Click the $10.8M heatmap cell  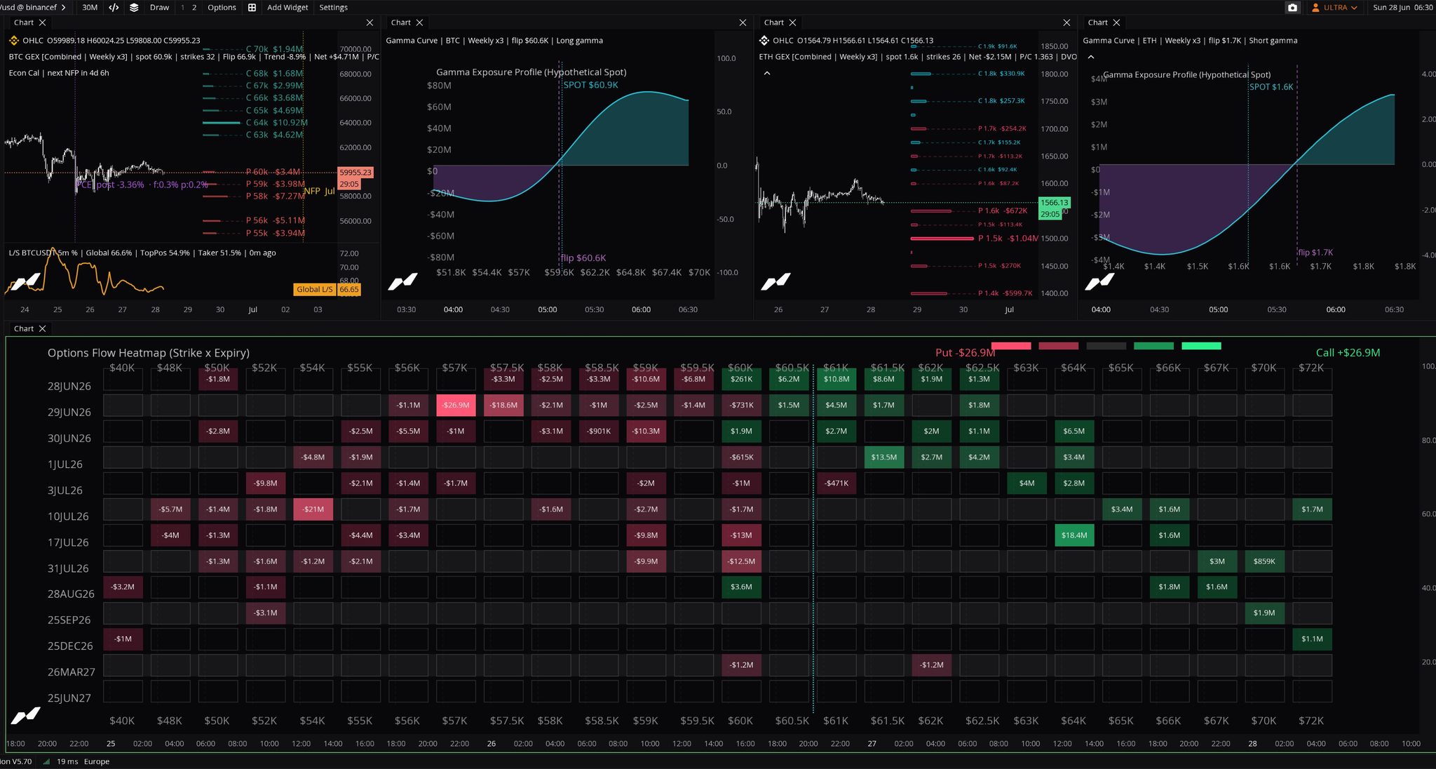(x=836, y=379)
